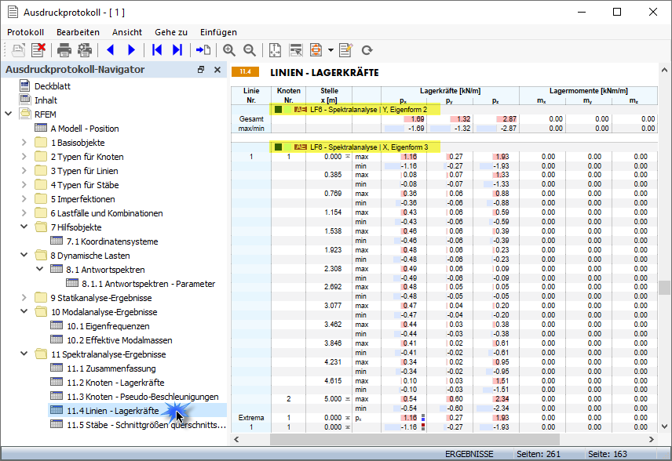Screen dimensions: 672x461
Task: Click the zoom in magnifier
Action: pos(229,50)
